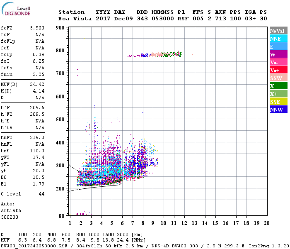The height and width of the screenshot is (249, 290).
Task: Click the W purple legend swatch
Action: coord(278,54)
